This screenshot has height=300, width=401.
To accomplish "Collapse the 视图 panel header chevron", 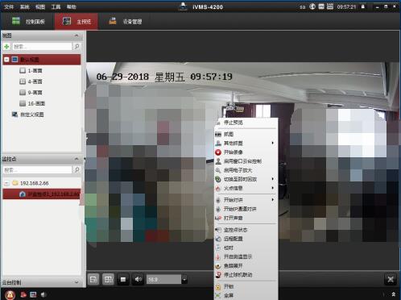I will (x=76, y=35).
